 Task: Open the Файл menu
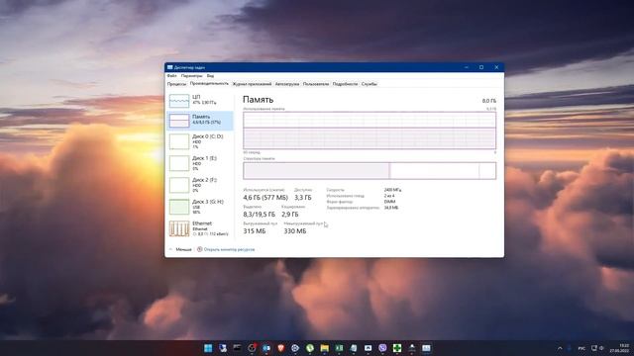[x=171, y=76]
